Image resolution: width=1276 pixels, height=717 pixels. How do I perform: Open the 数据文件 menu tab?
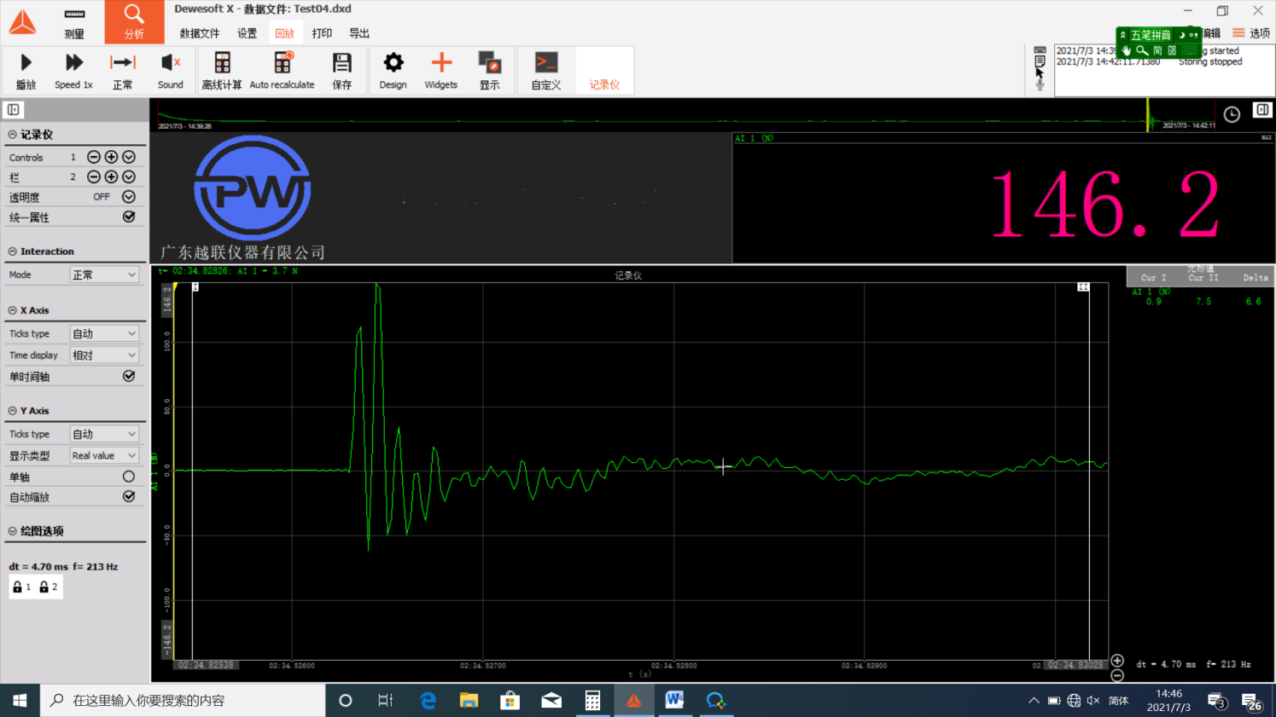200,33
